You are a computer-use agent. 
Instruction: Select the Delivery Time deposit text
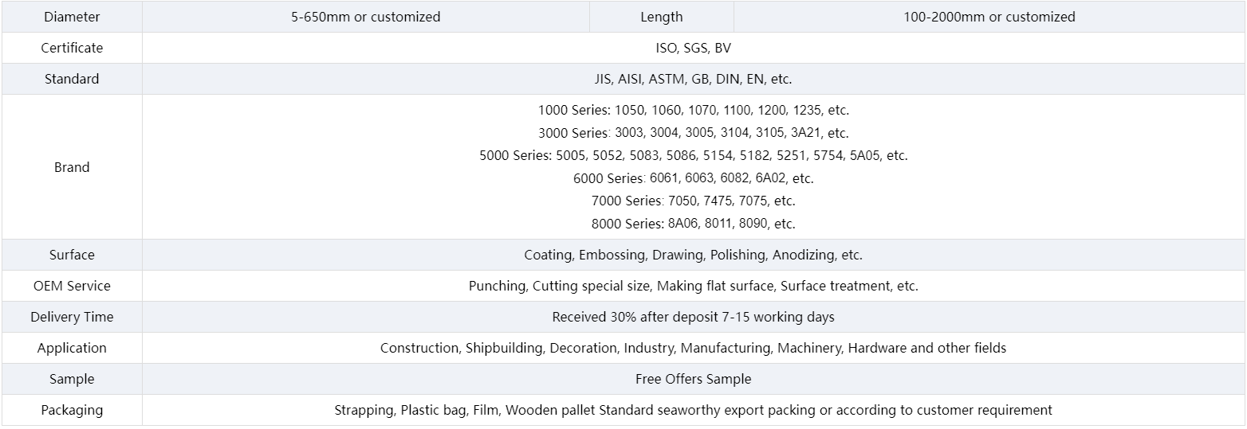point(693,317)
